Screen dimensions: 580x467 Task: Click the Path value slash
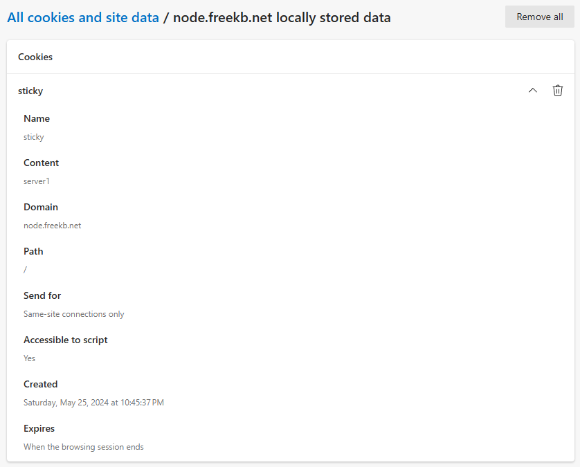pos(25,270)
